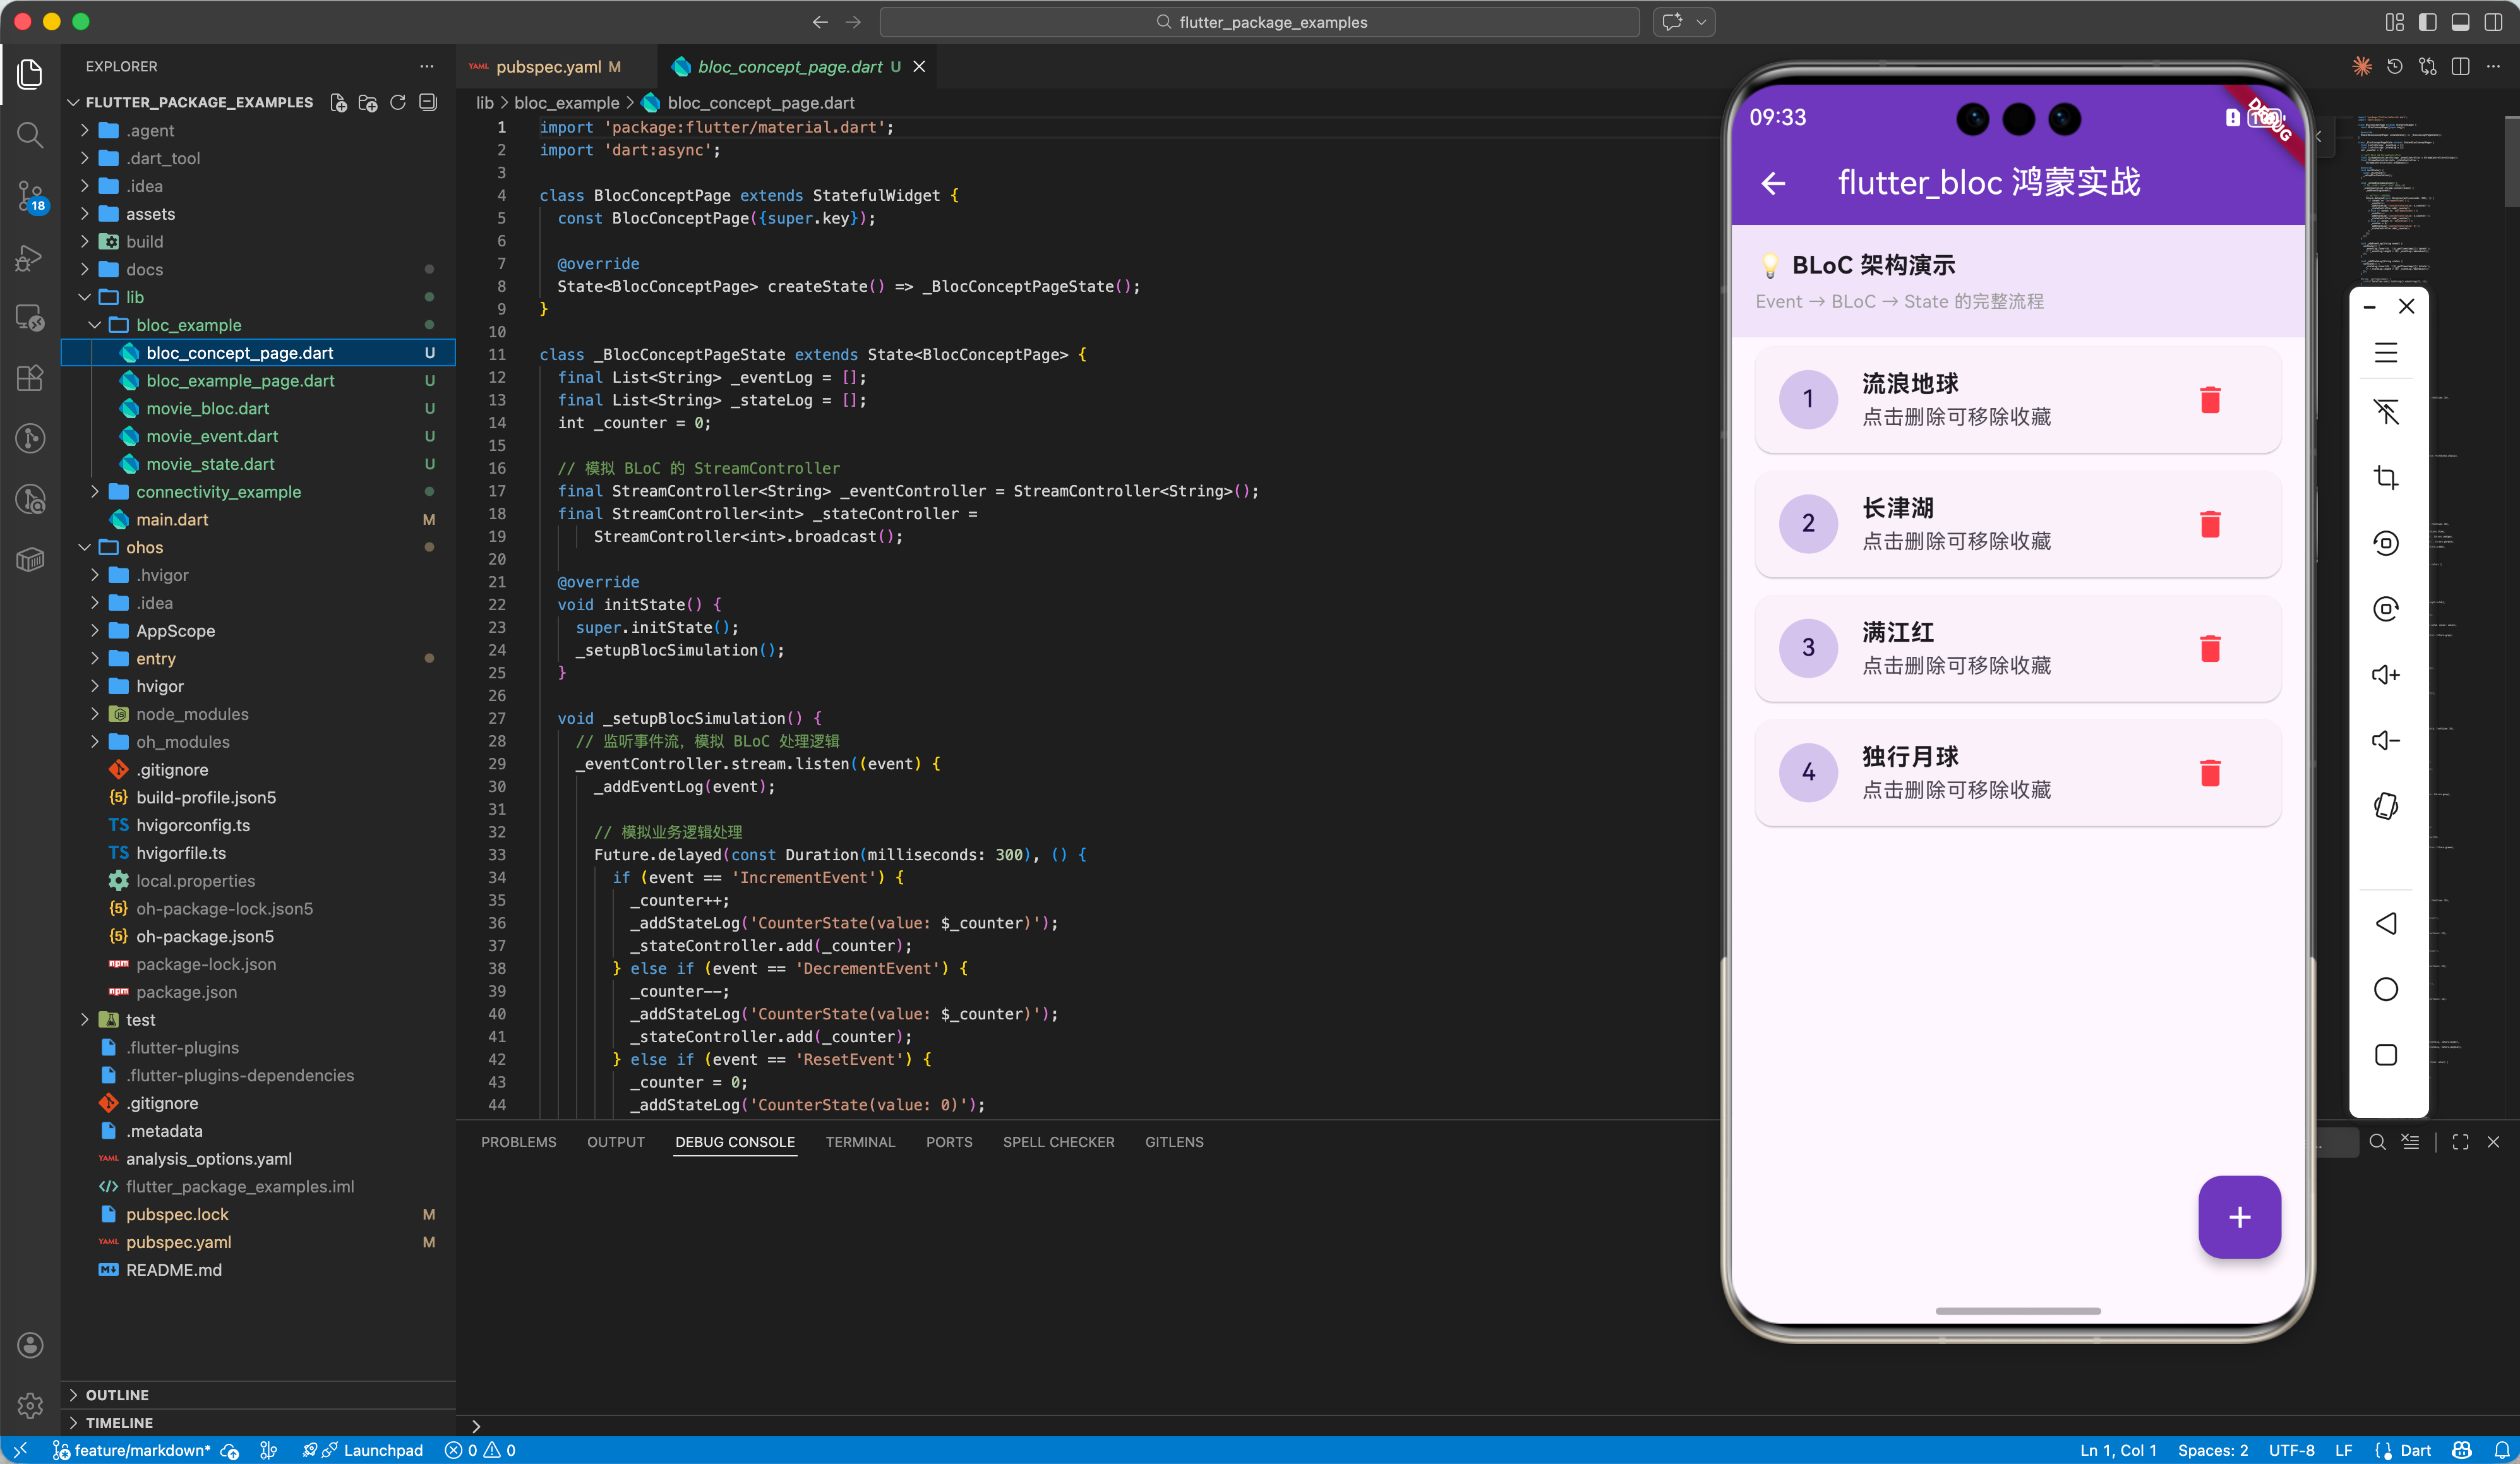Click feature/markdown branch in status bar

pyautogui.click(x=140, y=1450)
